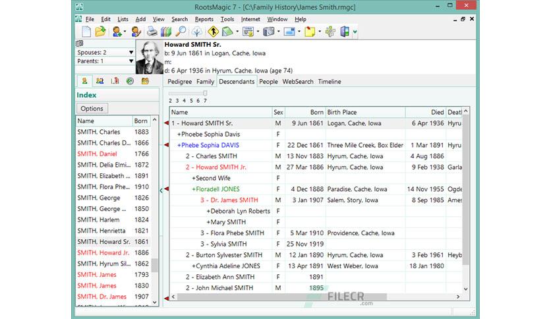Click the Options button in Index
The width and height of the screenshot is (551, 319).
[x=92, y=109]
